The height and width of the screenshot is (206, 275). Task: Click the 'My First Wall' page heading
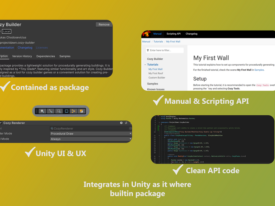click(x=211, y=58)
